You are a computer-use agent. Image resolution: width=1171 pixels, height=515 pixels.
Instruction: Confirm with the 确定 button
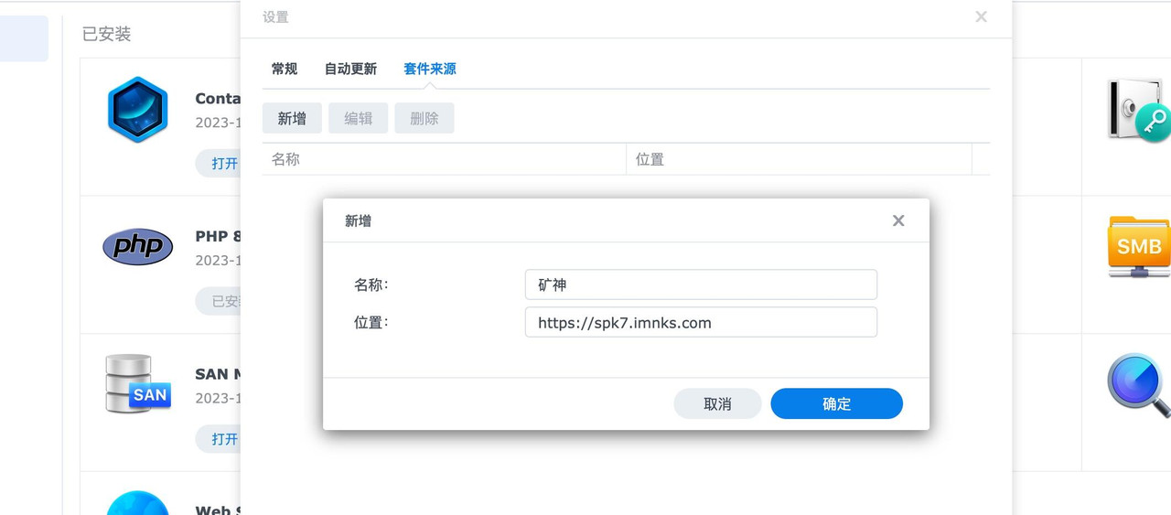[x=836, y=403]
